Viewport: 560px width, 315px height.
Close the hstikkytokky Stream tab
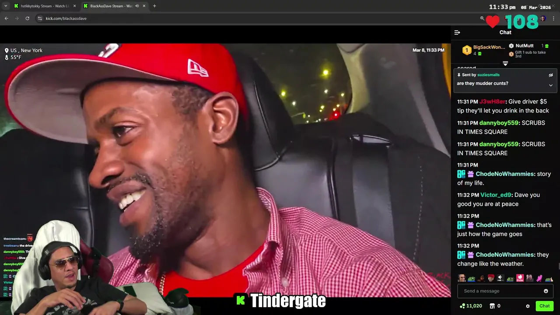pos(74,6)
